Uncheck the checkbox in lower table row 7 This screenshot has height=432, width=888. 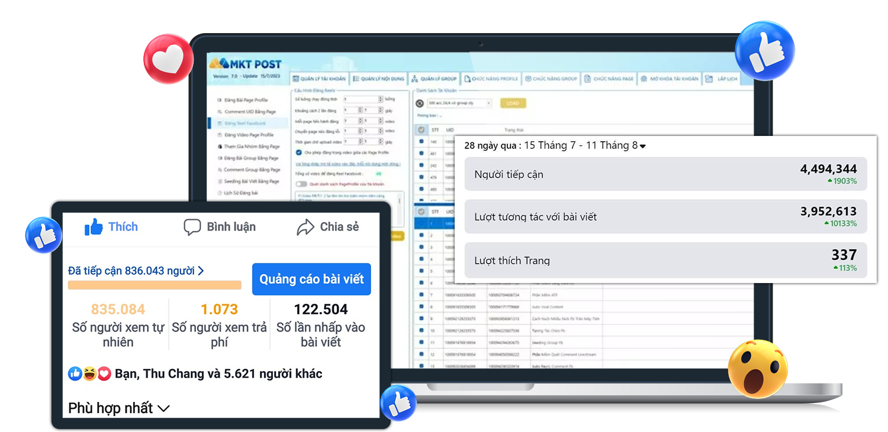pyautogui.click(x=421, y=294)
